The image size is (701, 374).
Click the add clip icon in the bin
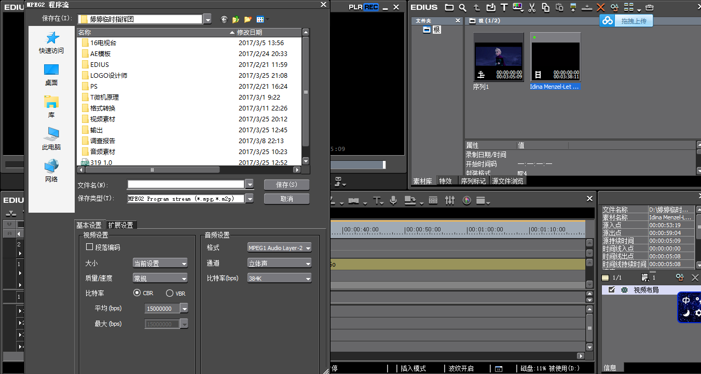[490, 7]
